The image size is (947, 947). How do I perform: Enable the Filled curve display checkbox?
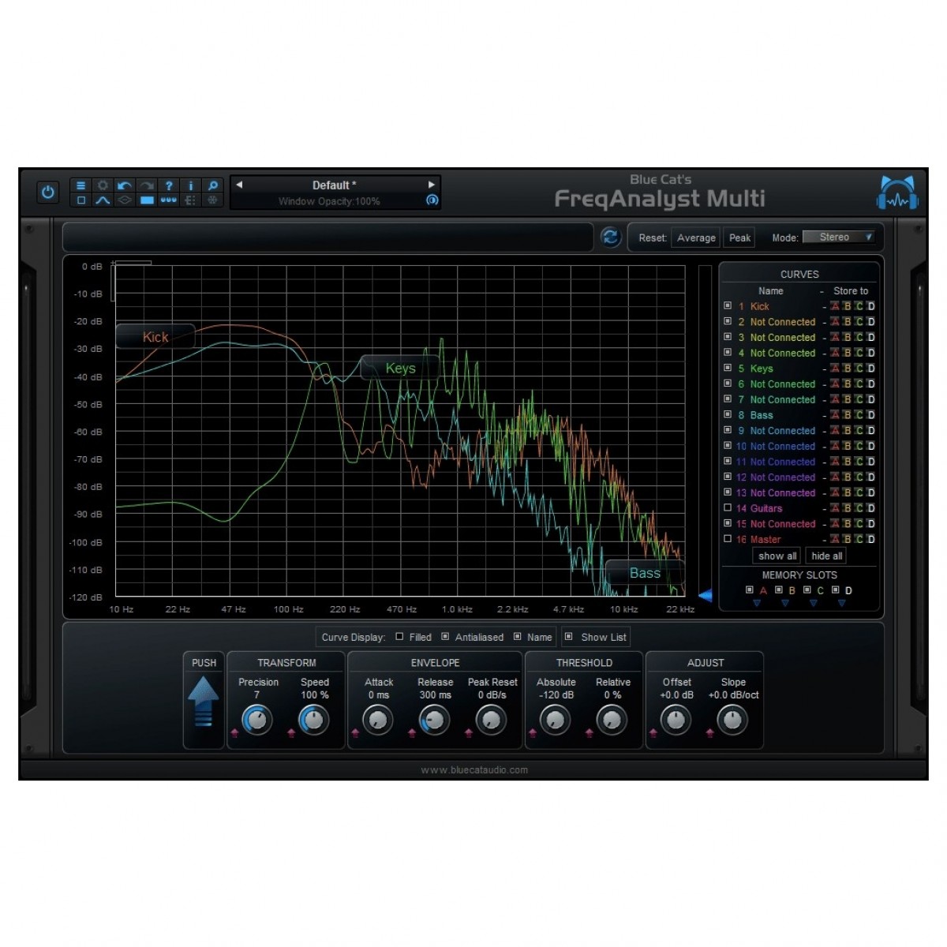[x=399, y=637]
